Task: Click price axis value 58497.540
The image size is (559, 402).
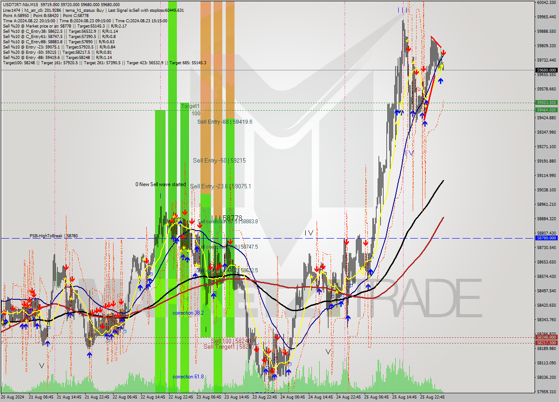Action: pos(547,291)
